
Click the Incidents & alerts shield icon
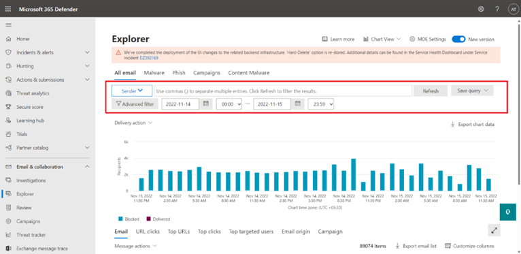(x=9, y=52)
